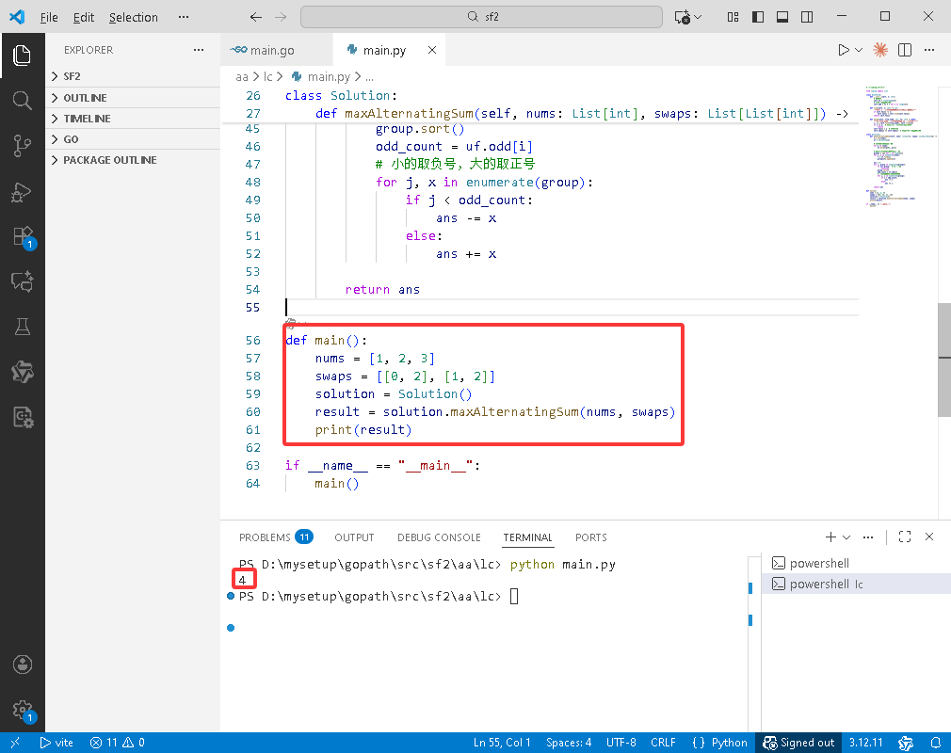The image size is (951, 753).
Task: Open notifications bell icon
Action: click(x=936, y=743)
